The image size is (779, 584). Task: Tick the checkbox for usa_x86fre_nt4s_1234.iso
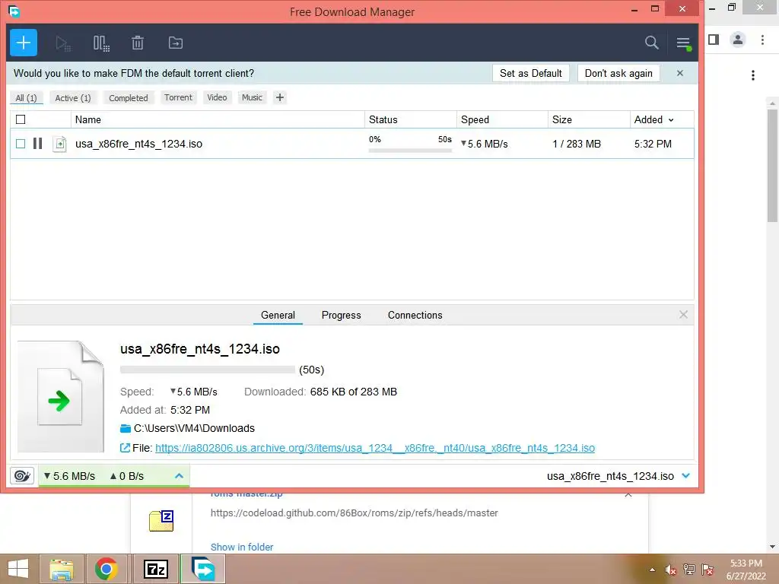(21, 144)
